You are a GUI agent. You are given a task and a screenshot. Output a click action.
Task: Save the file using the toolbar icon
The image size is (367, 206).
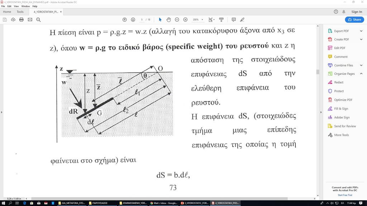point(5,20)
